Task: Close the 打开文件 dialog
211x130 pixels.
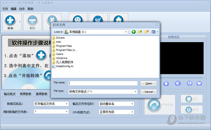Action: click(x=157, y=25)
